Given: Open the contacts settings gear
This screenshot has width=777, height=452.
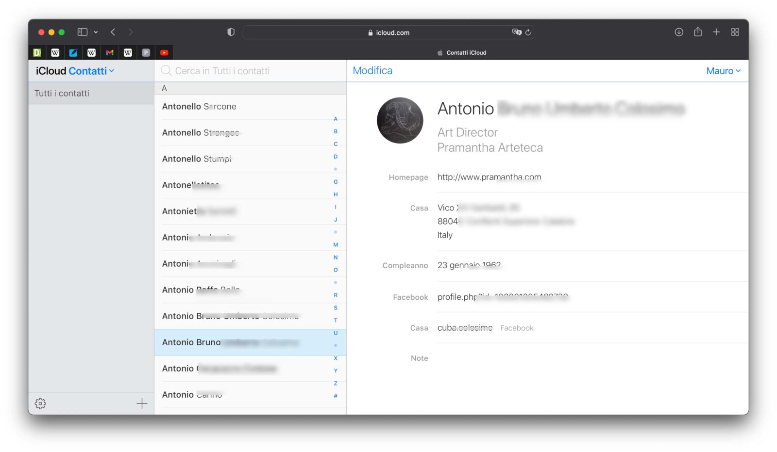Looking at the screenshot, I should (40, 404).
